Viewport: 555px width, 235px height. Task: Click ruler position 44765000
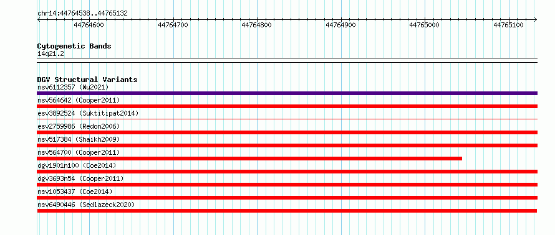(425, 25)
